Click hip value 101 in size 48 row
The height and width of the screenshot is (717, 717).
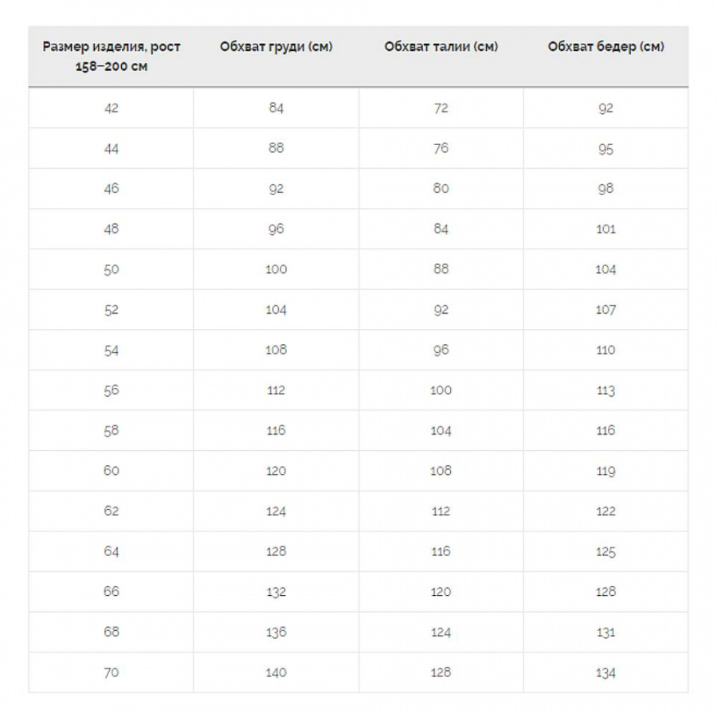pos(605,229)
